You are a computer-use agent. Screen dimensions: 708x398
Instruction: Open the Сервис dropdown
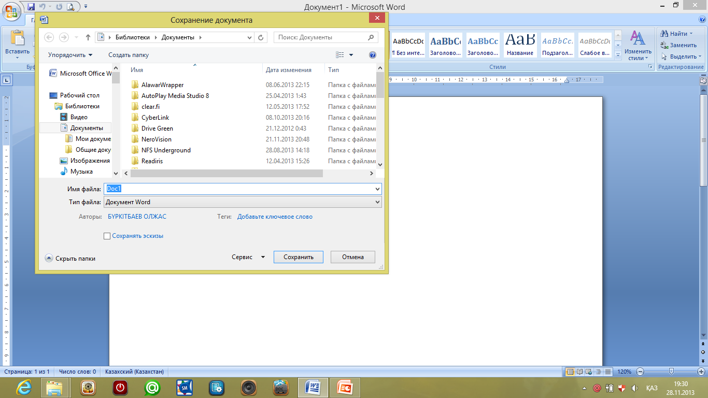pos(248,257)
